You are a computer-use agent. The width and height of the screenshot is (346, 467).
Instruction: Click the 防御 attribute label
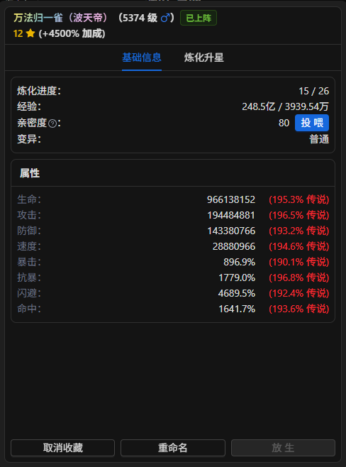pyautogui.click(x=29, y=231)
